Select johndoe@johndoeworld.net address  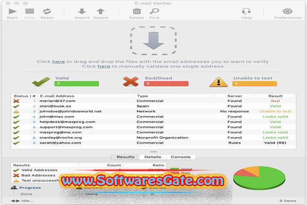(x=70, y=111)
